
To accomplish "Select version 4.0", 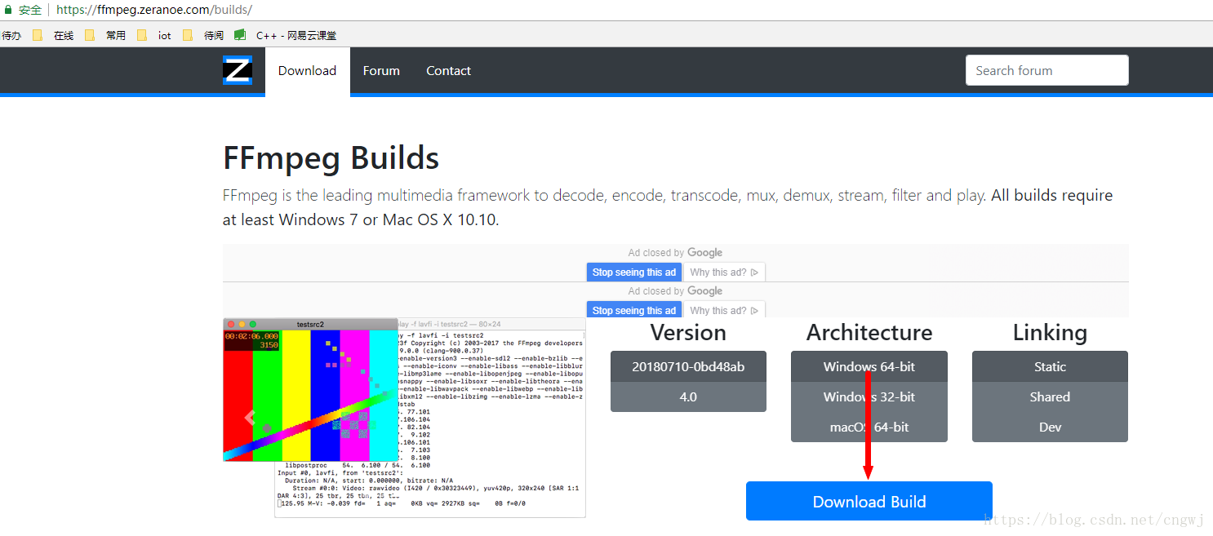I will [688, 396].
